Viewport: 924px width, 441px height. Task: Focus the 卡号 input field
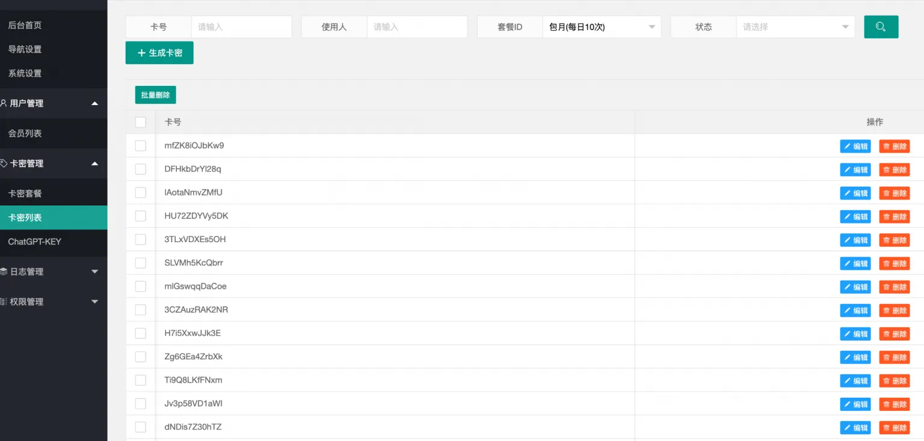(x=241, y=27)
